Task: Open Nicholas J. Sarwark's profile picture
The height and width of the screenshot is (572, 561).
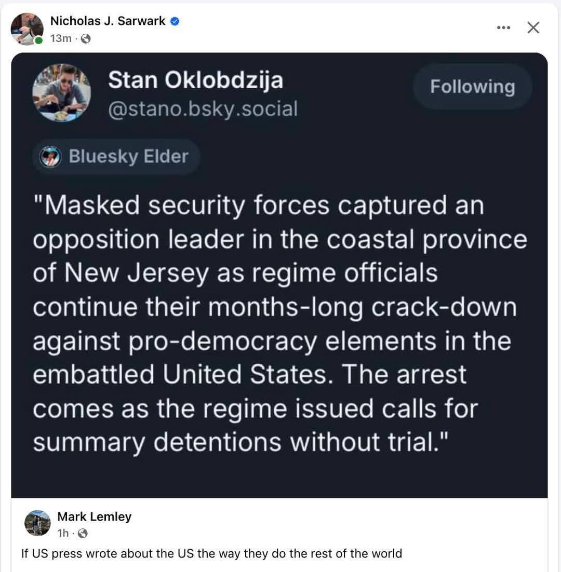Action: (26, 29)
